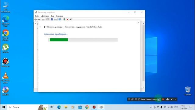Close the recording toolbar with X

tap(175, 99)
